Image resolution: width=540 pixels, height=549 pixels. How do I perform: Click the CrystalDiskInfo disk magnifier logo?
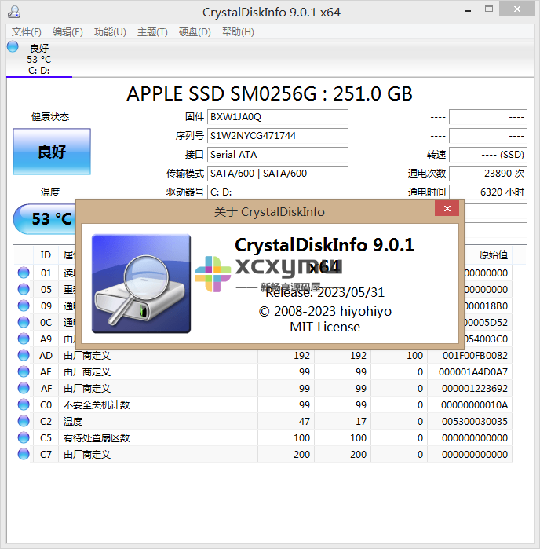click(141, 284)
